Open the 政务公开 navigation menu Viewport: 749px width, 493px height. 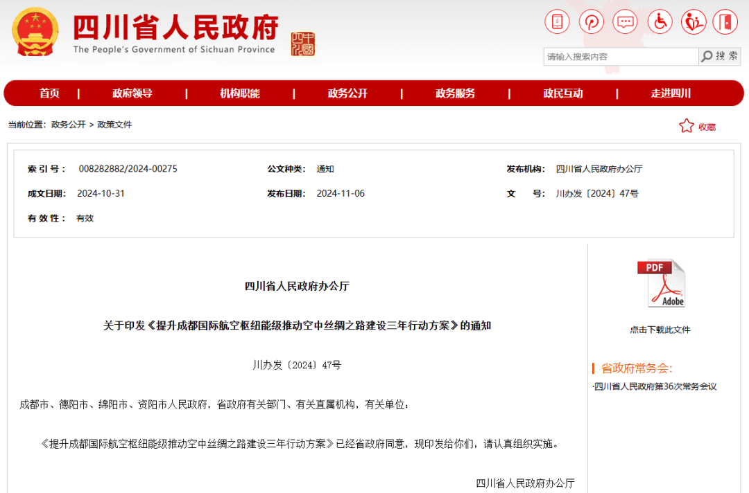coord(347,92)
